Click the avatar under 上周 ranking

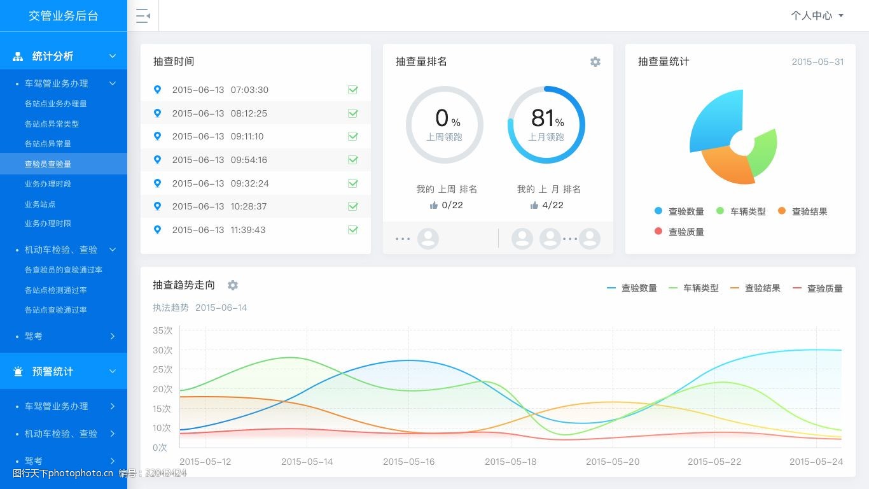428,239
